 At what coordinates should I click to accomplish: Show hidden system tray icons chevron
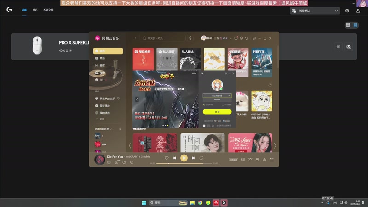(322, 203)
